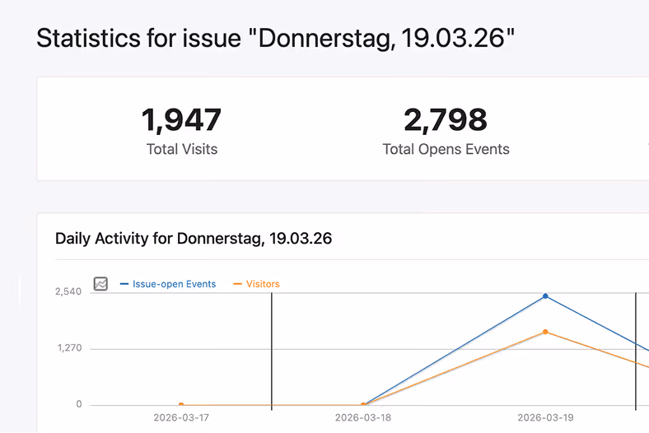This screenshot has width=649, height=433.
Task: Click the 2026-03-18 axis label
Action: pyautogui.click(x=363, y=417)
